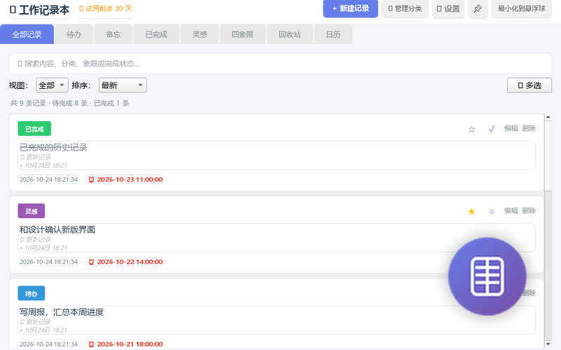The image size is (561, 350).
Task: Switch to the 备忘 tab
Action: (x=113, y=34)
